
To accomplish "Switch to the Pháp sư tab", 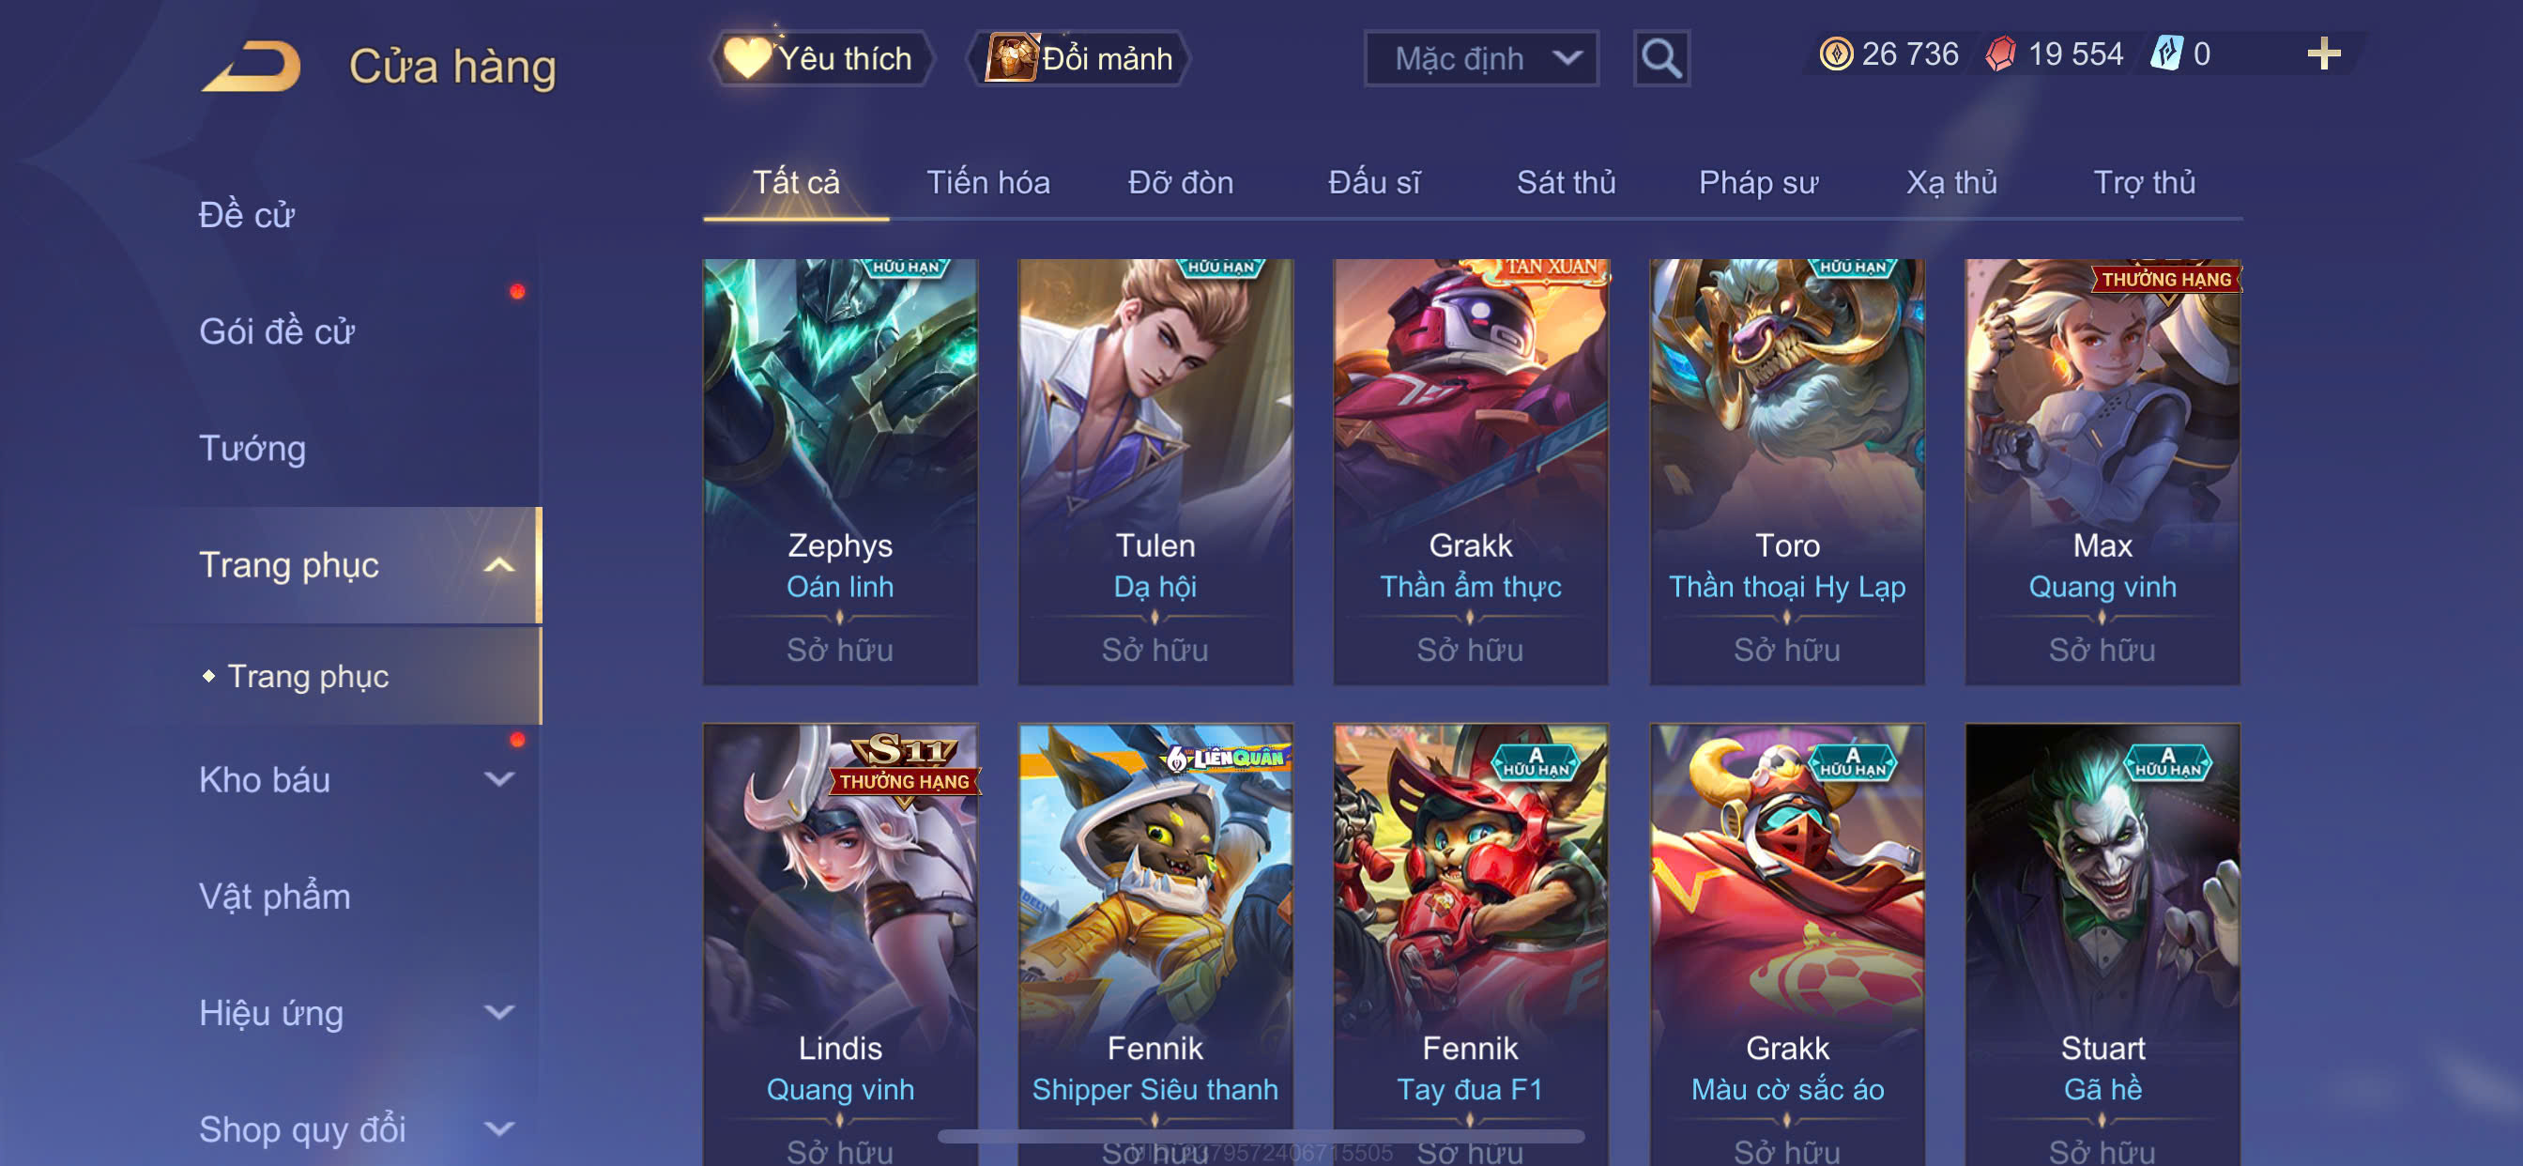I will [1758, 182].
